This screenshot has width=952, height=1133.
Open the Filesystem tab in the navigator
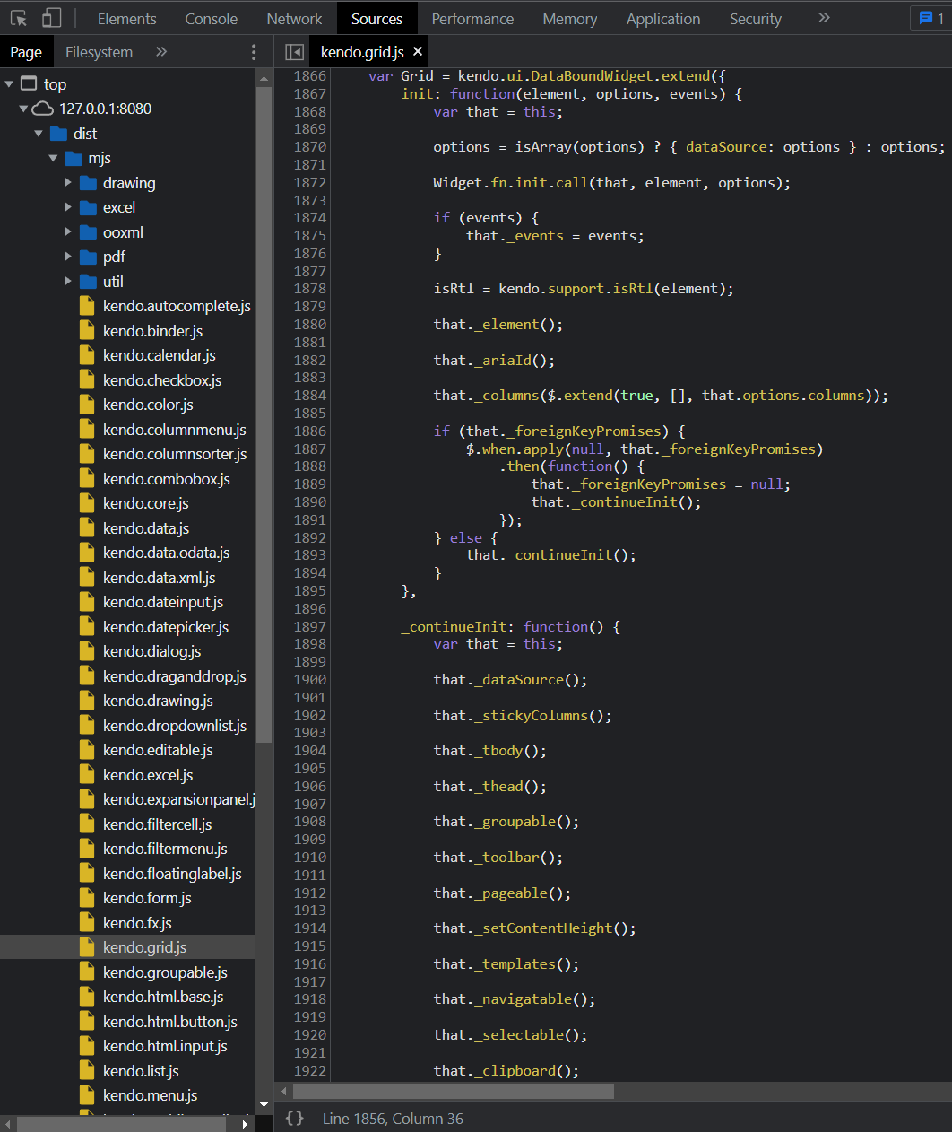pyautogui.click(x=99, y=51)
